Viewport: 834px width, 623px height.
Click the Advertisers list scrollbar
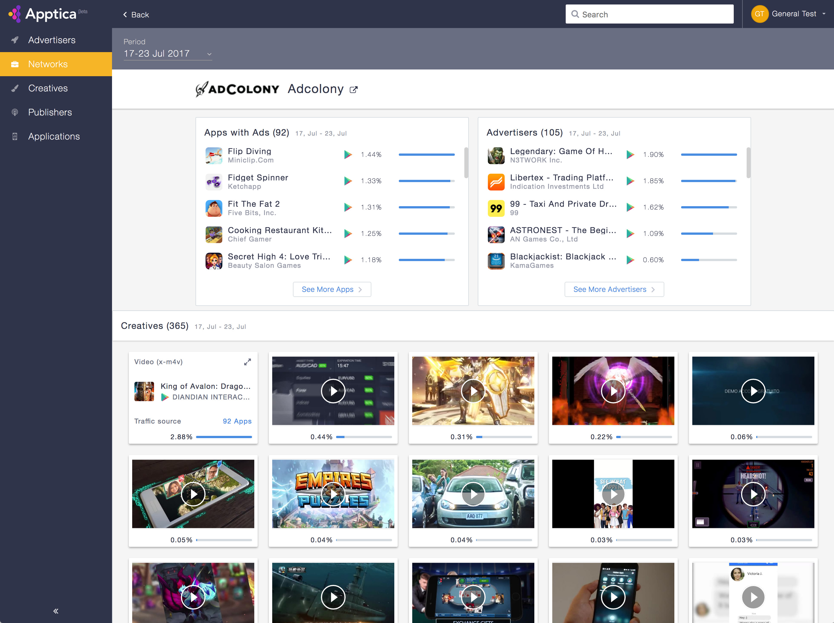pos(748,162)
